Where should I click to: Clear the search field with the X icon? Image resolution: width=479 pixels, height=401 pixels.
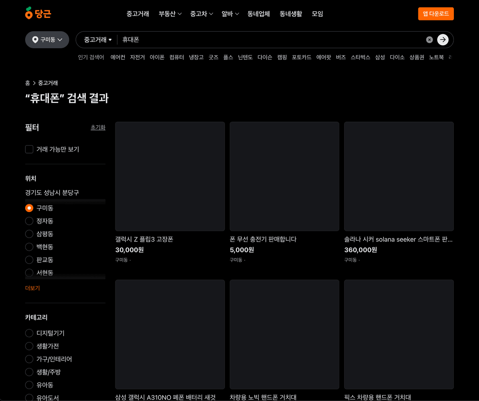pos(429,39)
